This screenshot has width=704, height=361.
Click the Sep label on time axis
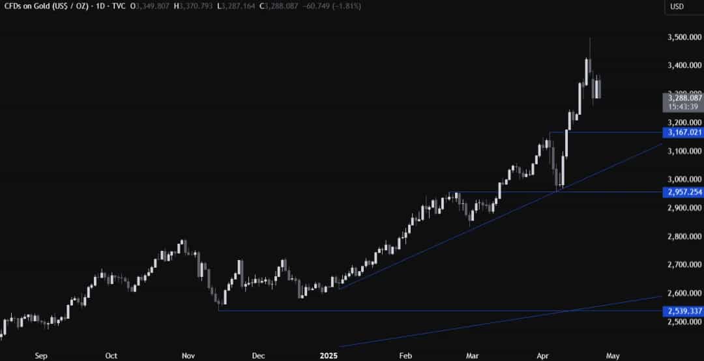(40, 356)
